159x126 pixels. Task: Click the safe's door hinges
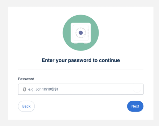tap(88, 33)
